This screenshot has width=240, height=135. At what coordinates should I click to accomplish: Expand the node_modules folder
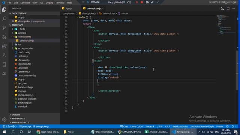[x=25, y=48]
